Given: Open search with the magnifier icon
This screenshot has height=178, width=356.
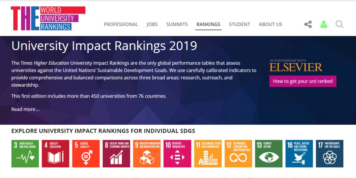Looking at the screenshot, I should [339, 24].
